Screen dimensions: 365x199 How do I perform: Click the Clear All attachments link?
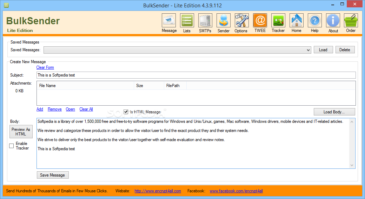tap(86, 109)
